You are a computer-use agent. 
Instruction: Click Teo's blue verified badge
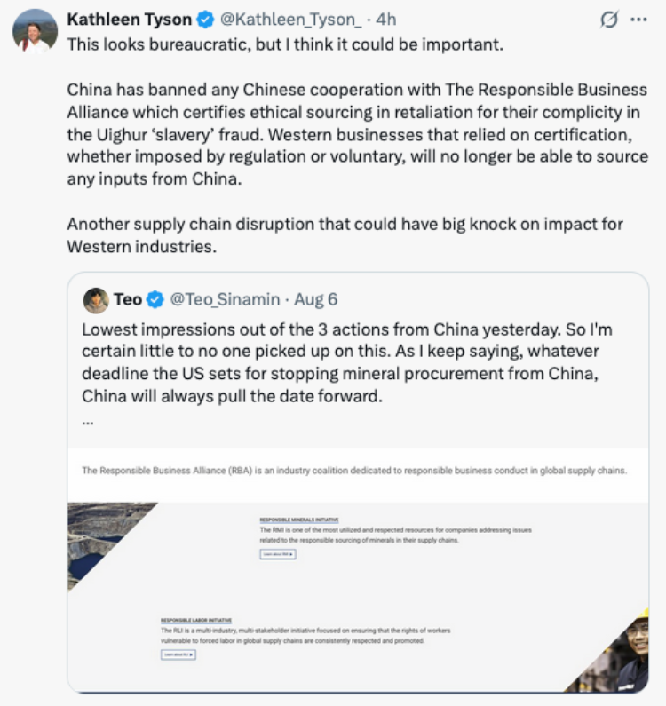click(155, 300)
